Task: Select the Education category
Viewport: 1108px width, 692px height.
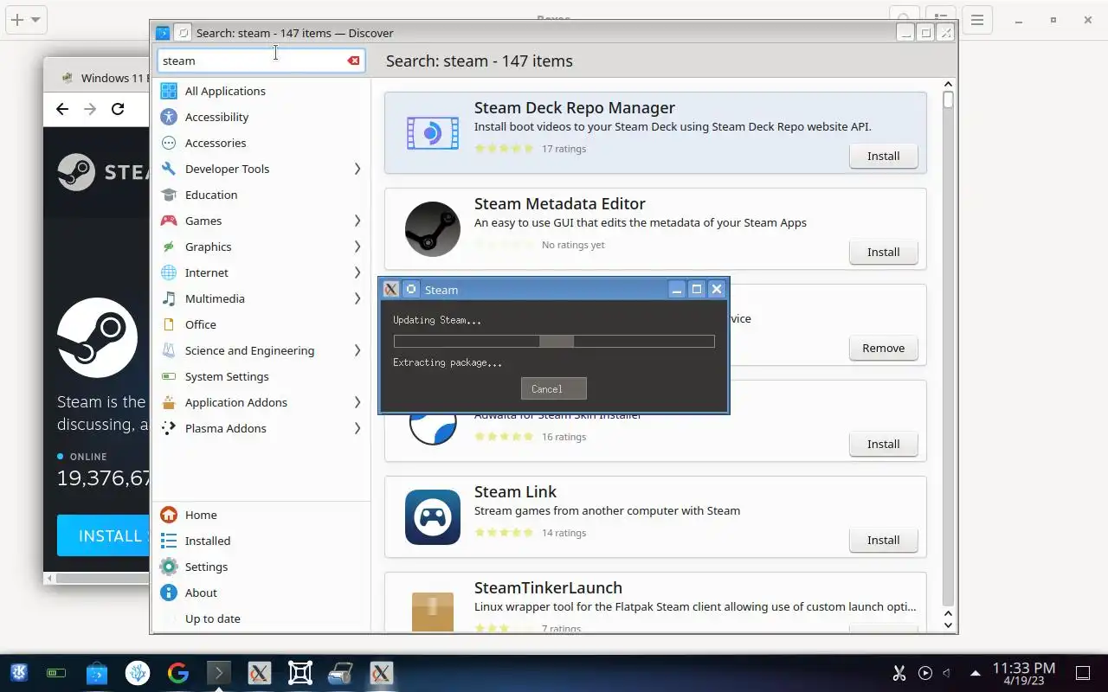Action: pos(261,195)
